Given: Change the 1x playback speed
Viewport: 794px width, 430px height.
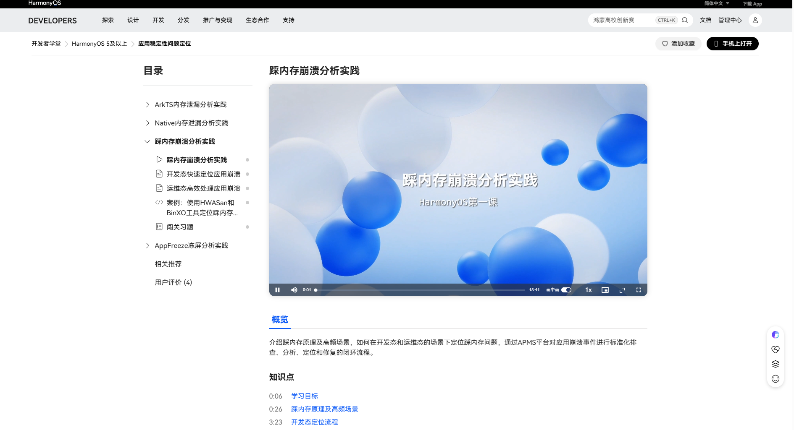Looking at the screenshot, I should coord(589,290).
